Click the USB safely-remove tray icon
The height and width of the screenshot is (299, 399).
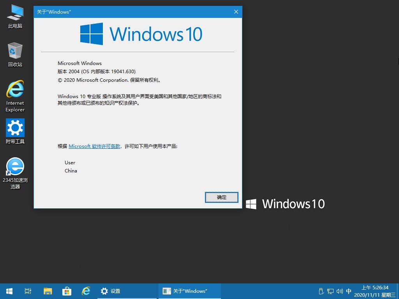[x=321, y=291]
